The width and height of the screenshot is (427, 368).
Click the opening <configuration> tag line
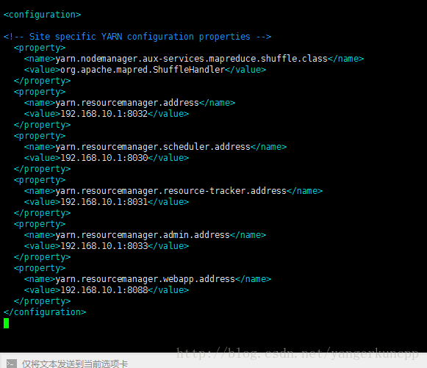pos(42,15)
